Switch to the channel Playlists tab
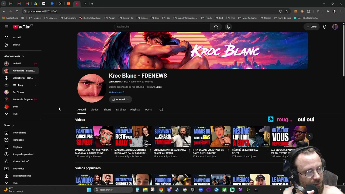The height and width of the screenshot is (194, 345). point(135,110)
